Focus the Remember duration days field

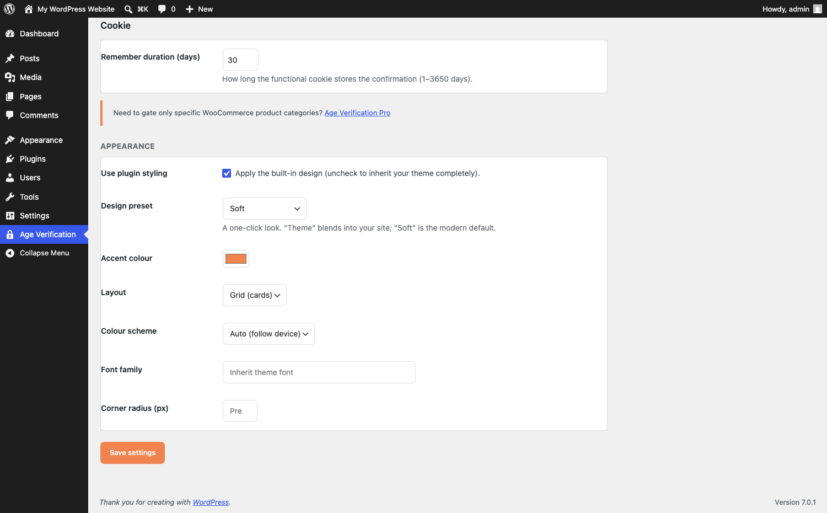[x=240, y=60]
